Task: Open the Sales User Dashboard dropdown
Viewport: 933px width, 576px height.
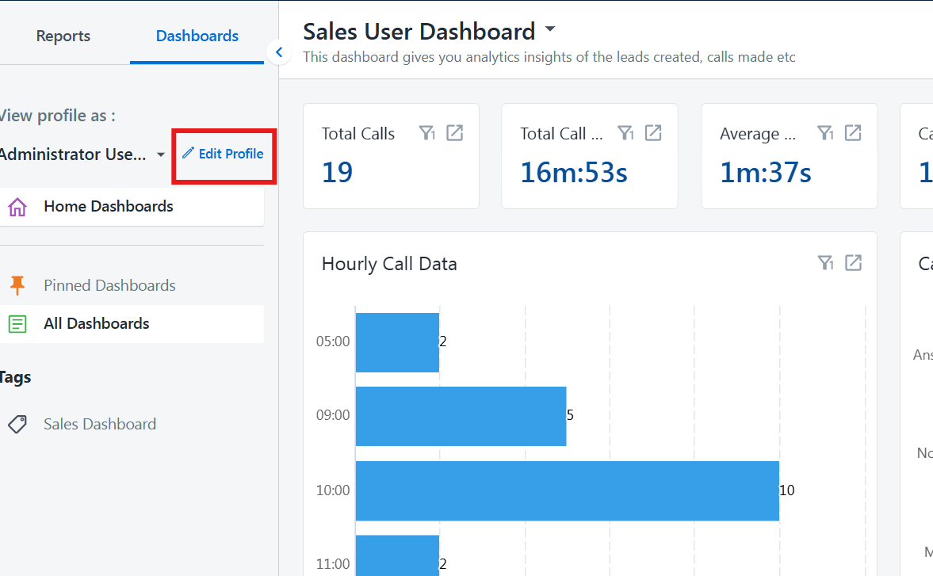Action: [550, 31]
